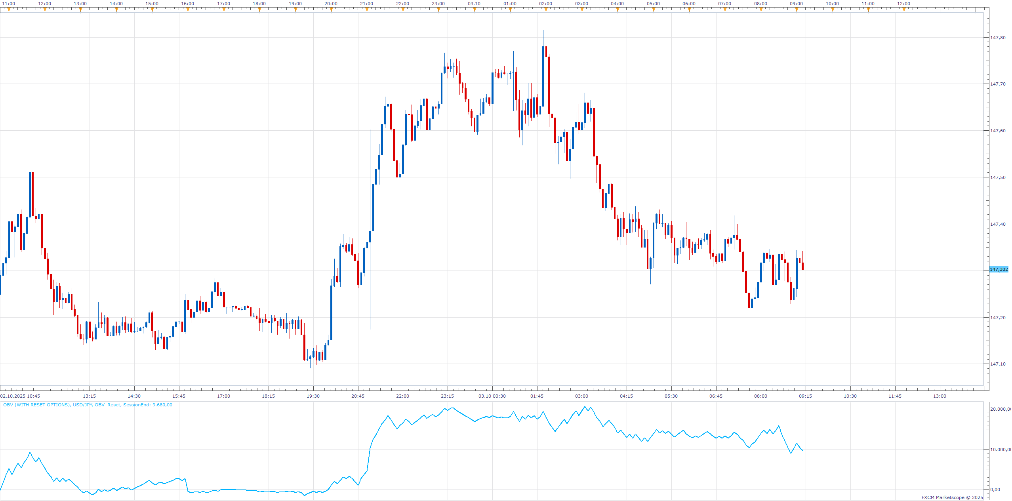Select the 09:15 time axis label
Screen dimensions: 1012x501
pyautogui.click(x=806, y=396)
